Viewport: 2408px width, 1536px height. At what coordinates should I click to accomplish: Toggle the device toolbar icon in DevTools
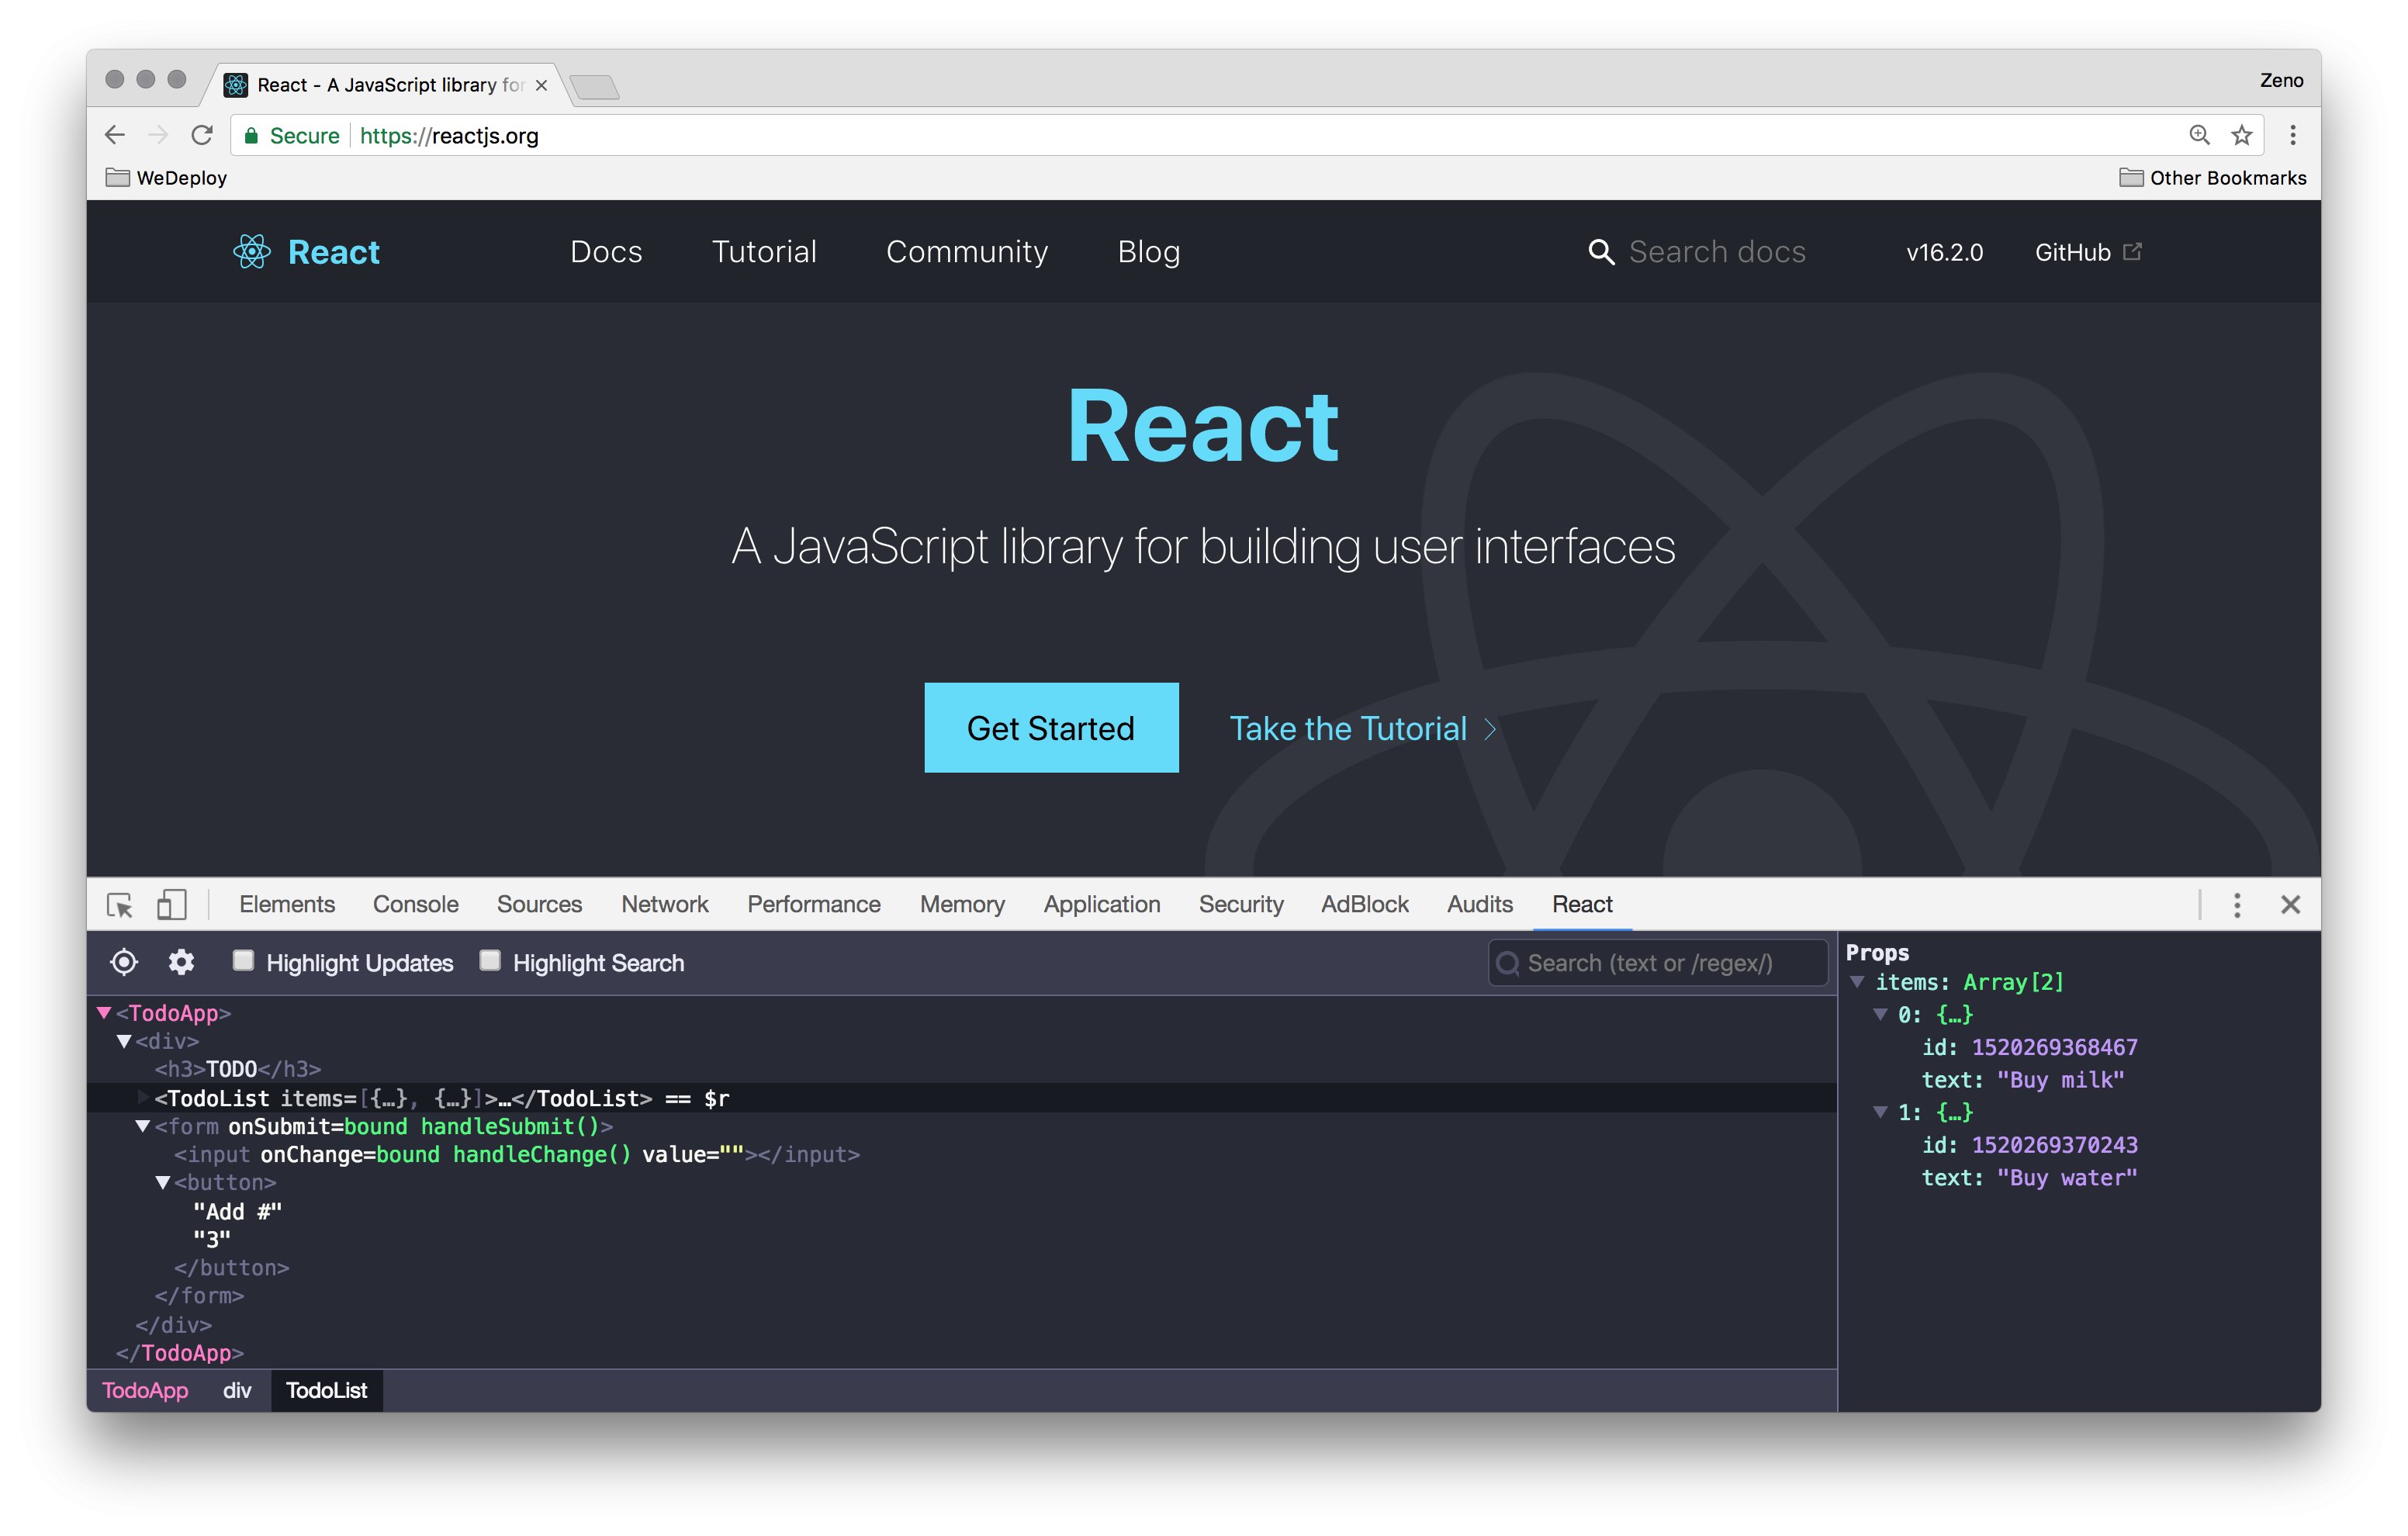pos(172,905)
